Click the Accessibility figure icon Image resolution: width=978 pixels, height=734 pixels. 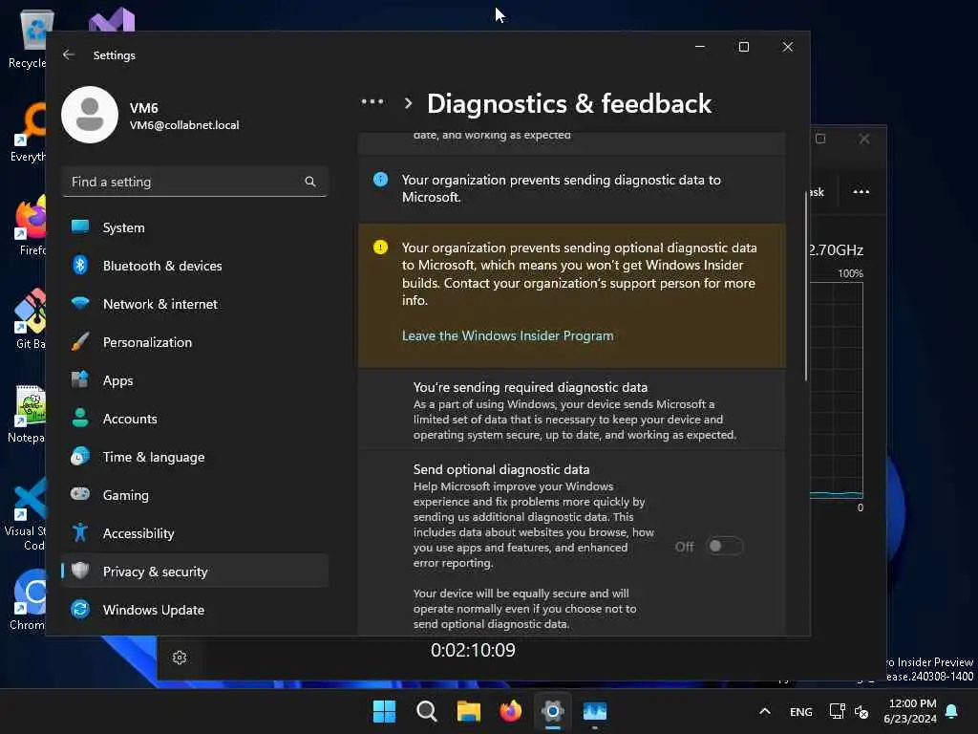(x=80, y=533)
